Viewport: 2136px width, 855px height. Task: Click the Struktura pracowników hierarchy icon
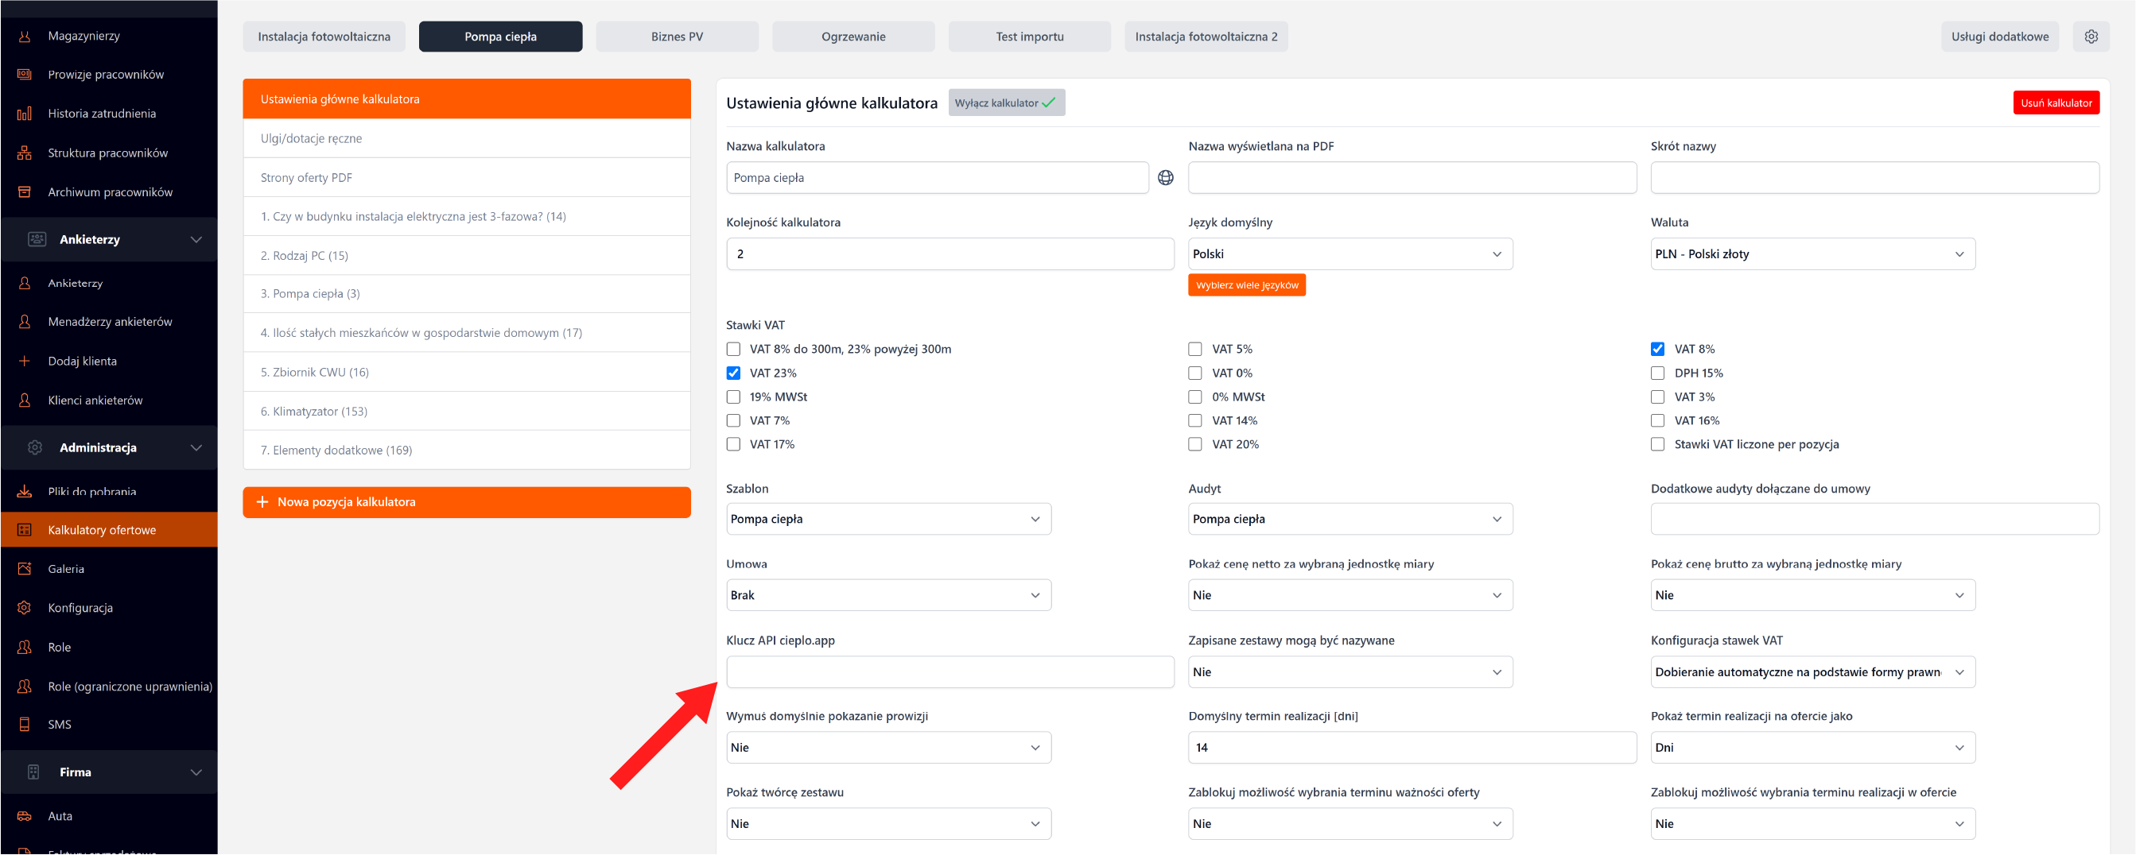25,153
